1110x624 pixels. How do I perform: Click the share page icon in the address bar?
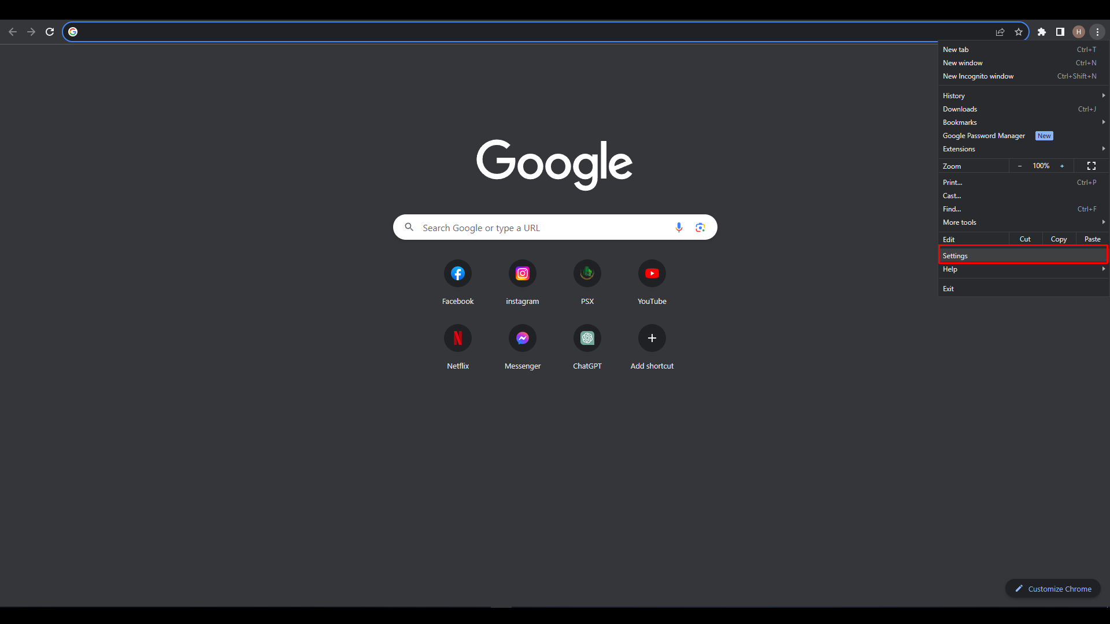click(x=1000, y=32)
